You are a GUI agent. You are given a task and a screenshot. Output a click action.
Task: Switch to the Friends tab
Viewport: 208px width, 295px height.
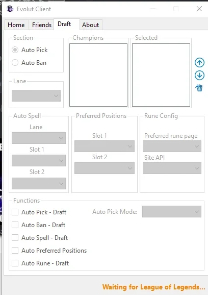click(x=41, y=25)
